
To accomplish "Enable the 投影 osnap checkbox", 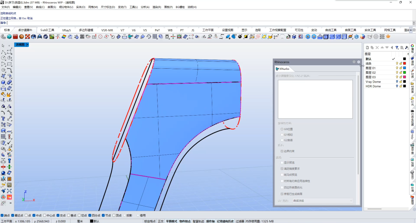I will [x=124, y=215].
